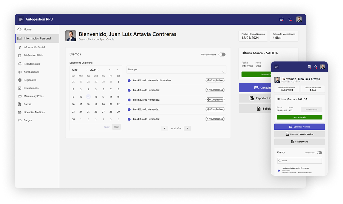Click the Cargas cloud upload icon
343x204 pixels.
19,120
